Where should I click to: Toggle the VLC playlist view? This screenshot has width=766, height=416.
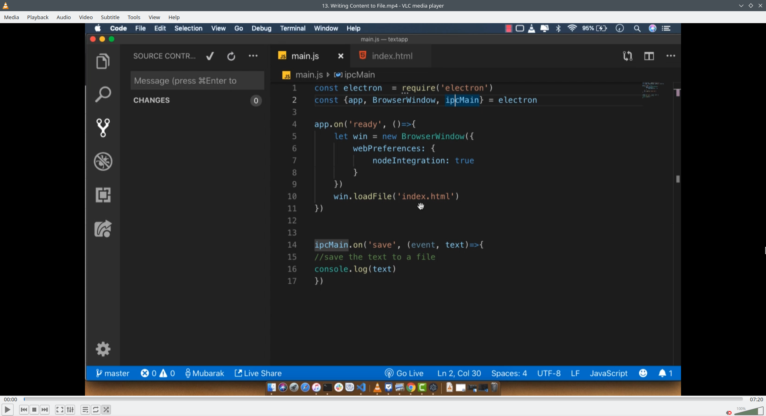[85, 410]
